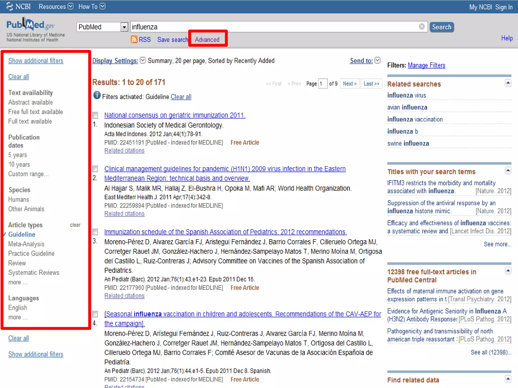This screenshot has width=518, height=388.
Task: Collapse the Related searches panel arrow
Action: tap(508, 83)
